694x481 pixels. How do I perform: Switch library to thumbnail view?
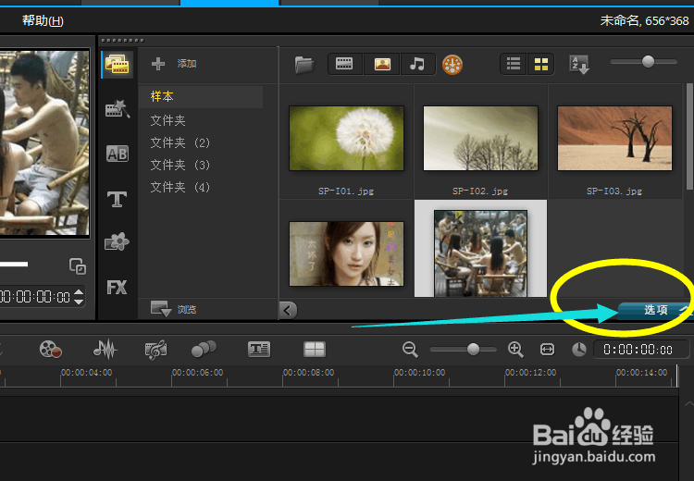541,64
